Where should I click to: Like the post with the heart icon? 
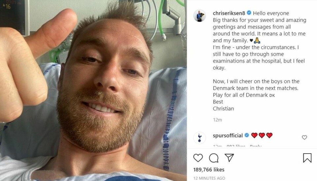click(198, 158)
